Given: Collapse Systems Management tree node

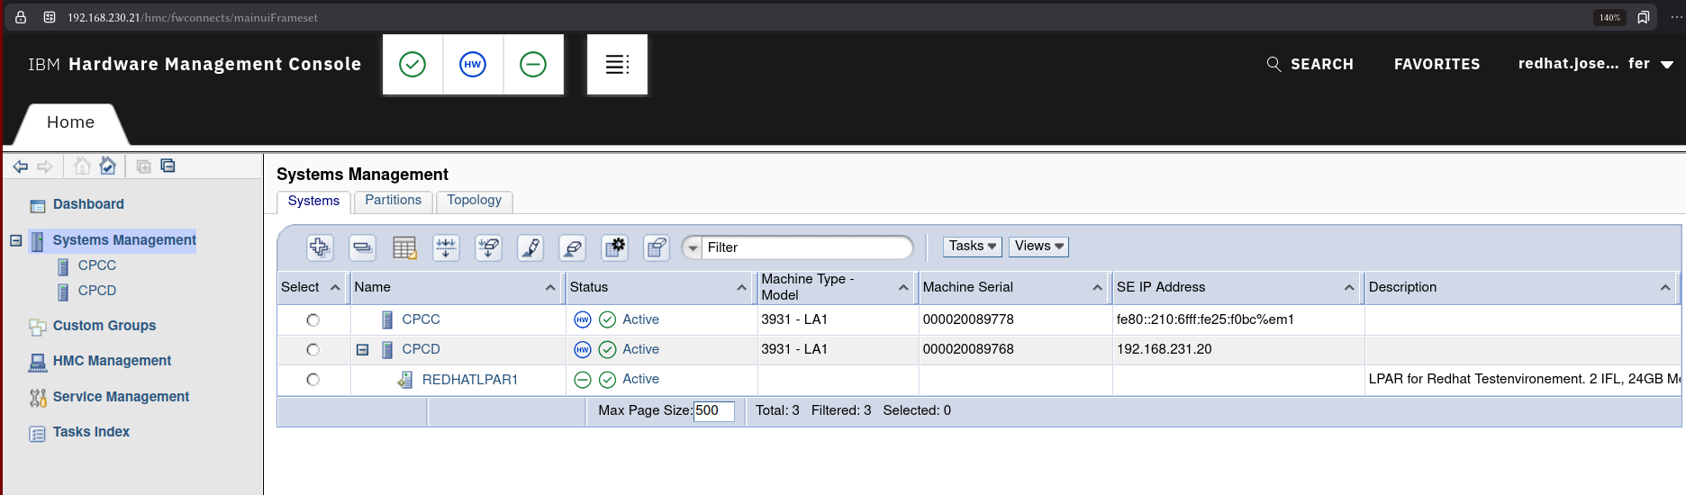Looking at the screenshot, I should click(x=15, y=240).
